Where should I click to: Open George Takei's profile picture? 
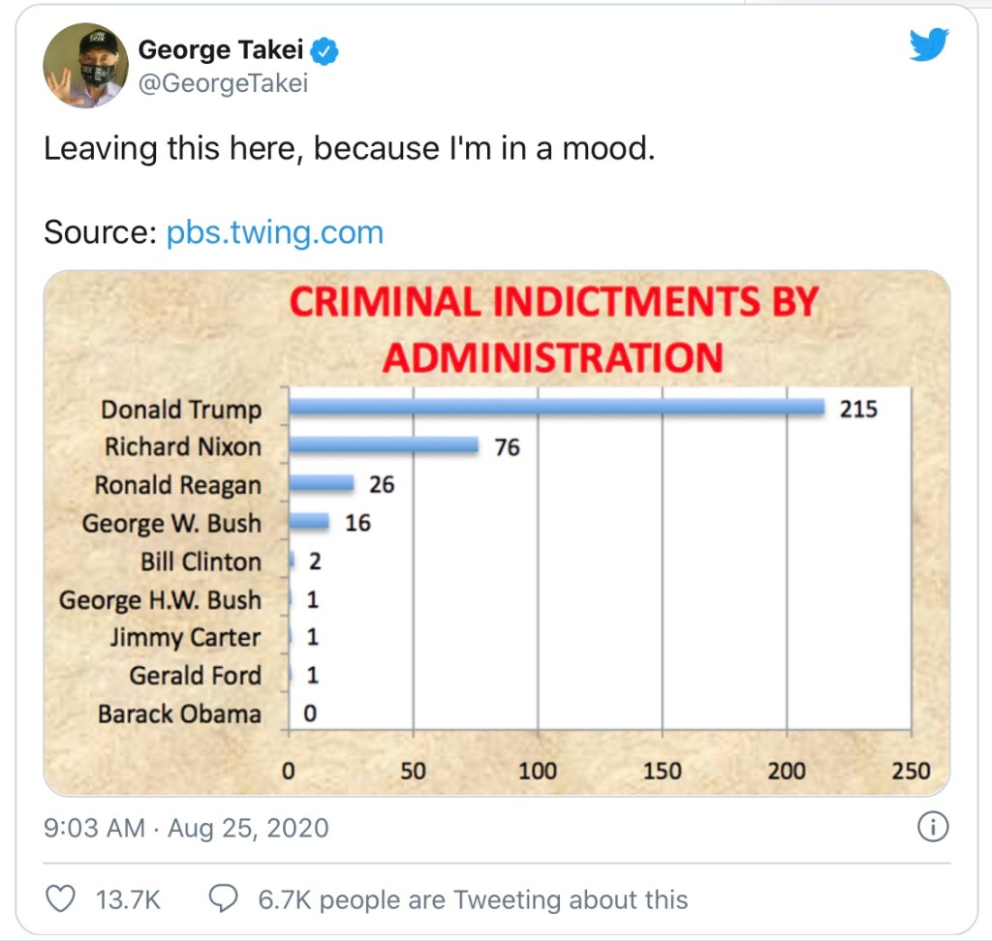(x=85, y=66)
